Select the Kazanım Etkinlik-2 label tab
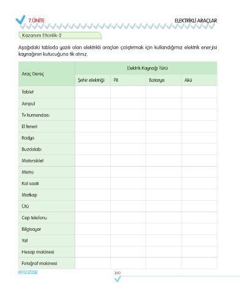This screenshot has width=240, height=293. tap(60, 35)
